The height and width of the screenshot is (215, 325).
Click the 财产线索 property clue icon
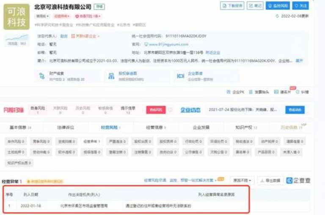[42, 76]
